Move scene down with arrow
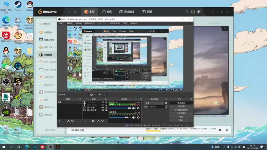Viewport: 267px width, 150px height. (73, 121)
